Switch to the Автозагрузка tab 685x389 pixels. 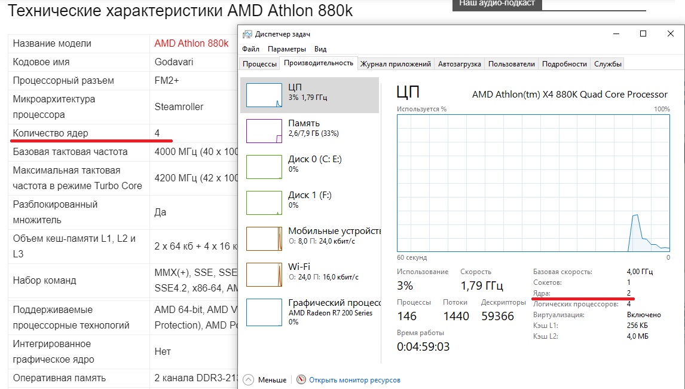coord(459,64)
